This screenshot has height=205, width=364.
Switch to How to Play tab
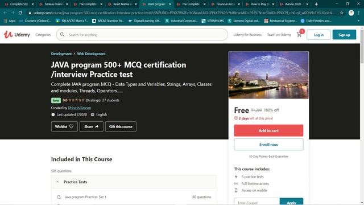[259, 4]
